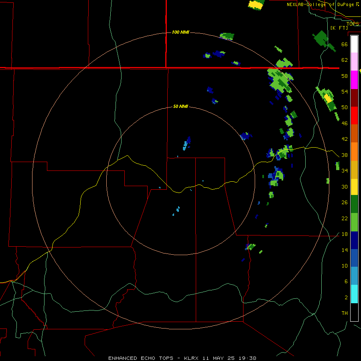The image size is (361, 361).
Task: Click the '6' legend value
Action: tap(346, 282)
